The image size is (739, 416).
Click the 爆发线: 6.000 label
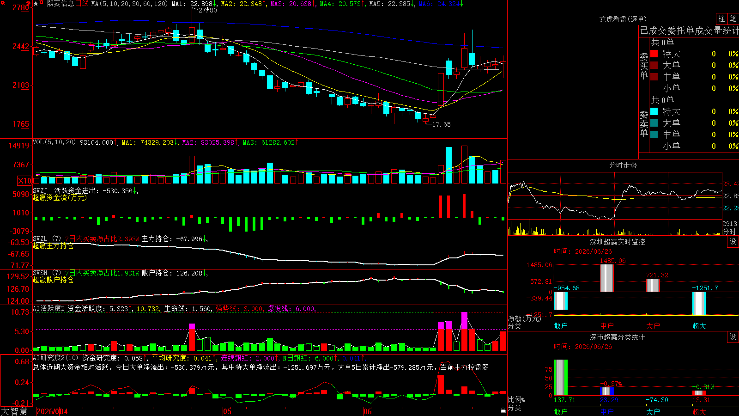291,309
